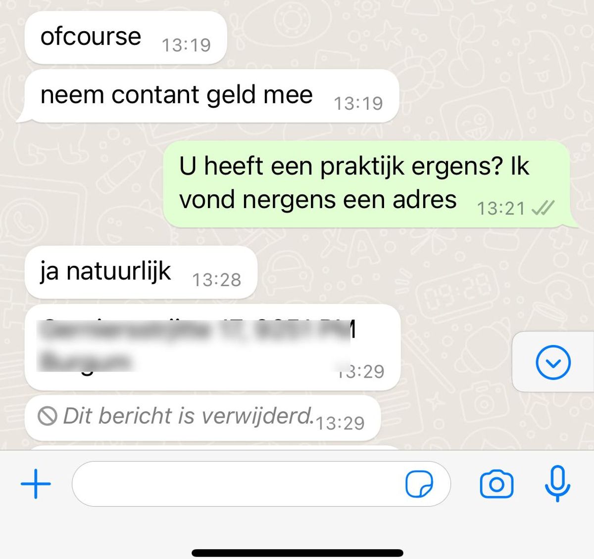Tap the iOS home indicator bar
Image resolution: width=594 pixels, height=559 pixels.
click(297, 553)
